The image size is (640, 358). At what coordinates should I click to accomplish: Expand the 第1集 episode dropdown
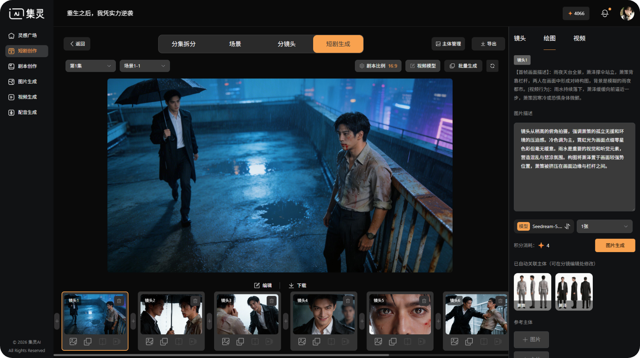click(90, 66)
